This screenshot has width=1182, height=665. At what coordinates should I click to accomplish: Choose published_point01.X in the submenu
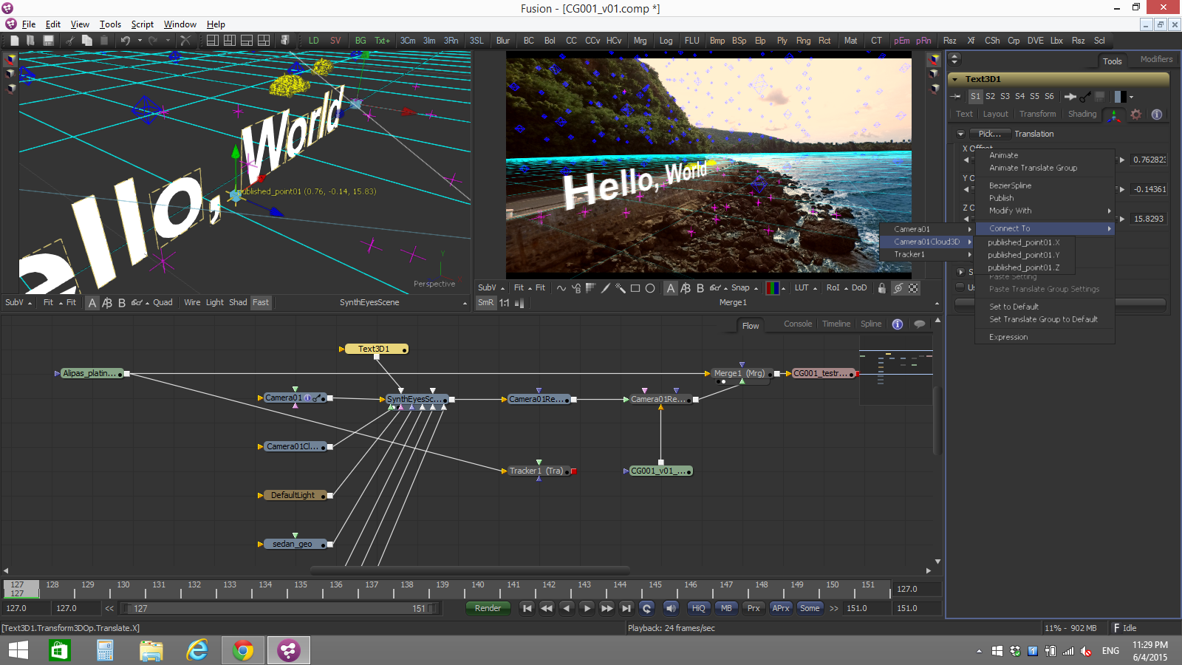[x=1024, y=242]
